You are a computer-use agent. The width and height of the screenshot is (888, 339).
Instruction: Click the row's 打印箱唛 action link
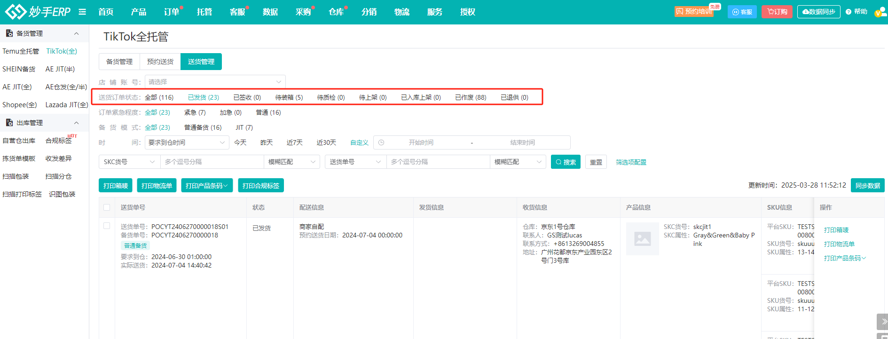click(836, 230)
